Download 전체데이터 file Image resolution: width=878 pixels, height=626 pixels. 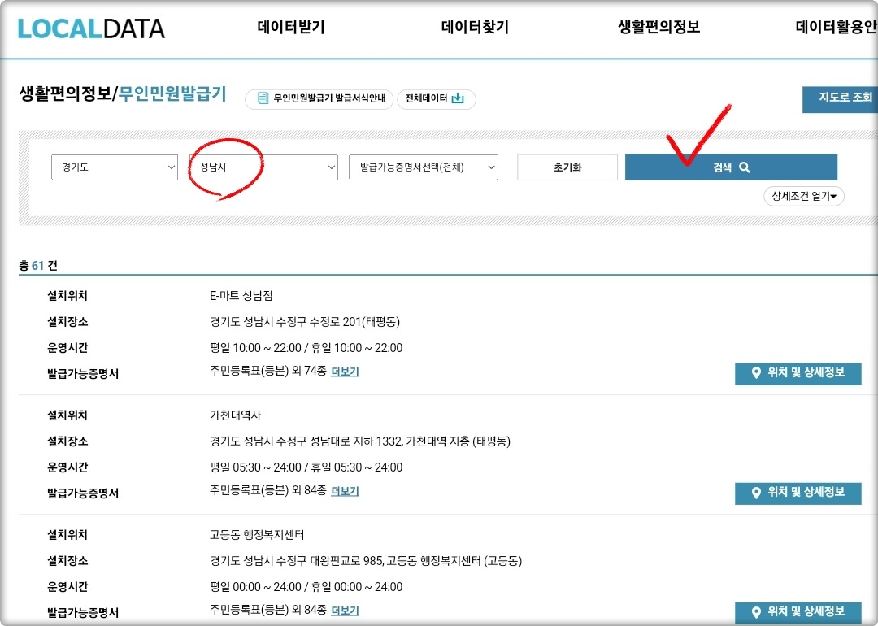tap(437, 98)
